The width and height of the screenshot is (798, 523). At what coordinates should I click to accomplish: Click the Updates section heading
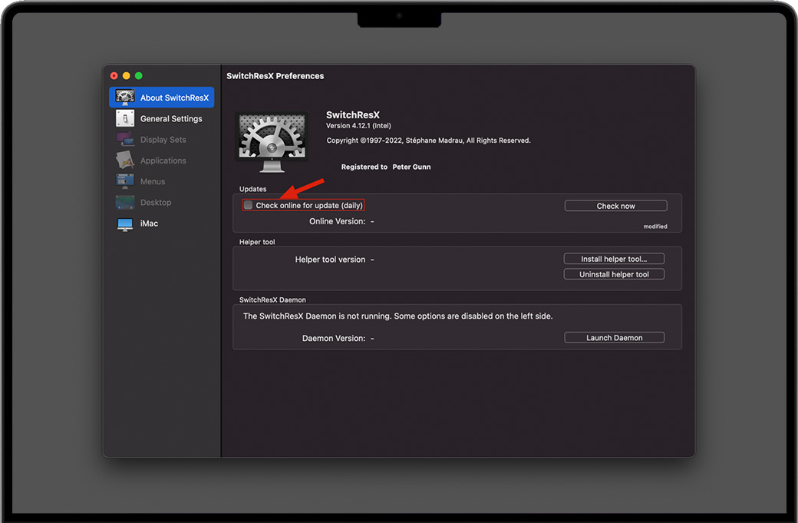coord(253,189)
